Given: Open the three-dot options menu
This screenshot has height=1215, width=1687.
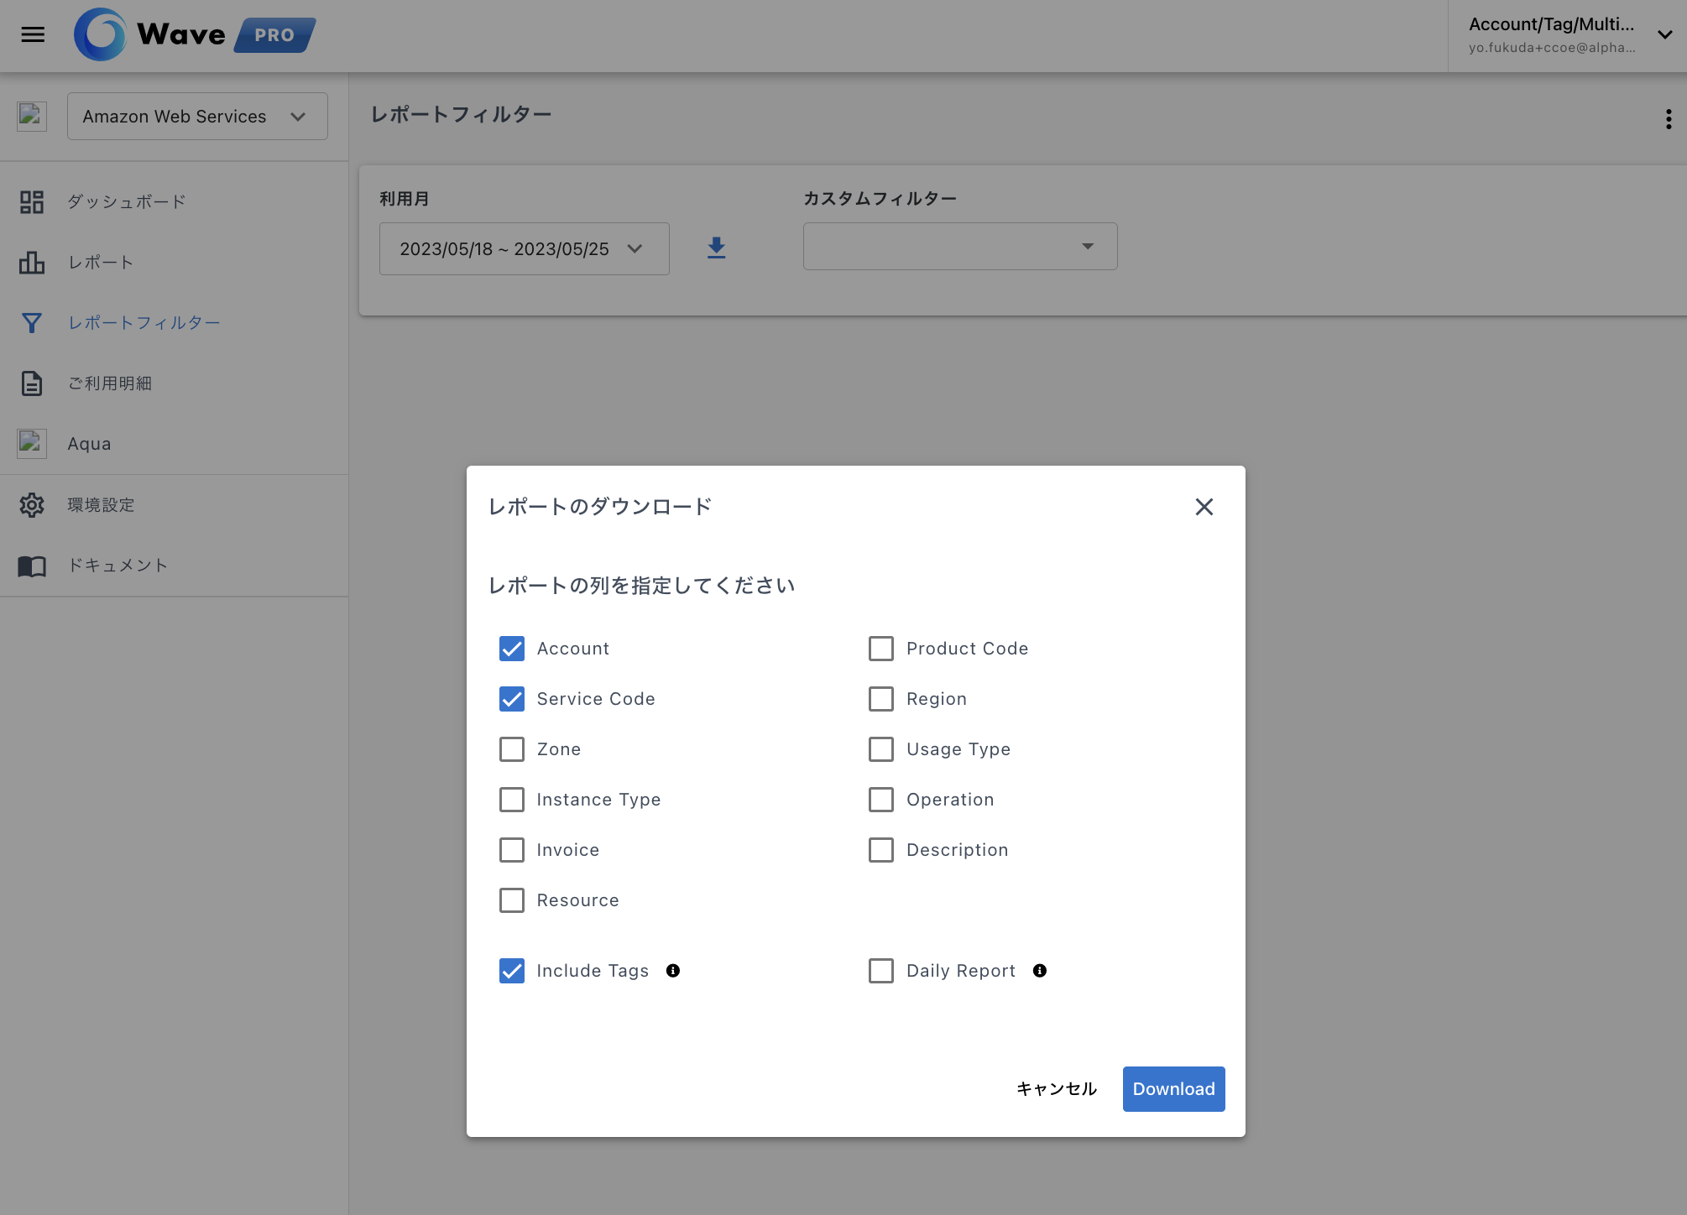Looking at the screenshot, I should (1668, 119).
